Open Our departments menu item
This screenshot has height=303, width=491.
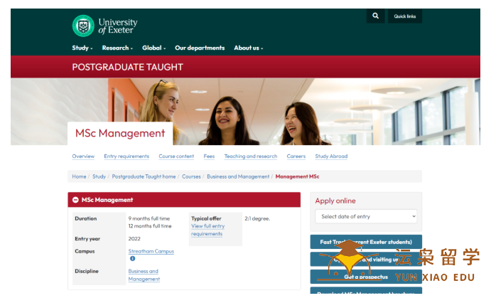(x=200, y=48)
